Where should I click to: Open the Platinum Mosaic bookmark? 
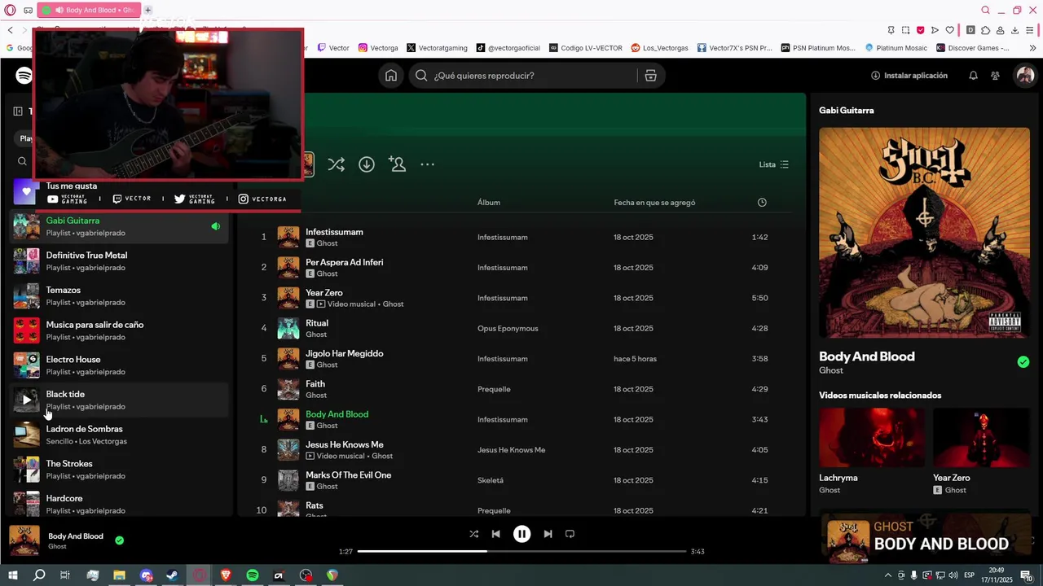[896, 48]
